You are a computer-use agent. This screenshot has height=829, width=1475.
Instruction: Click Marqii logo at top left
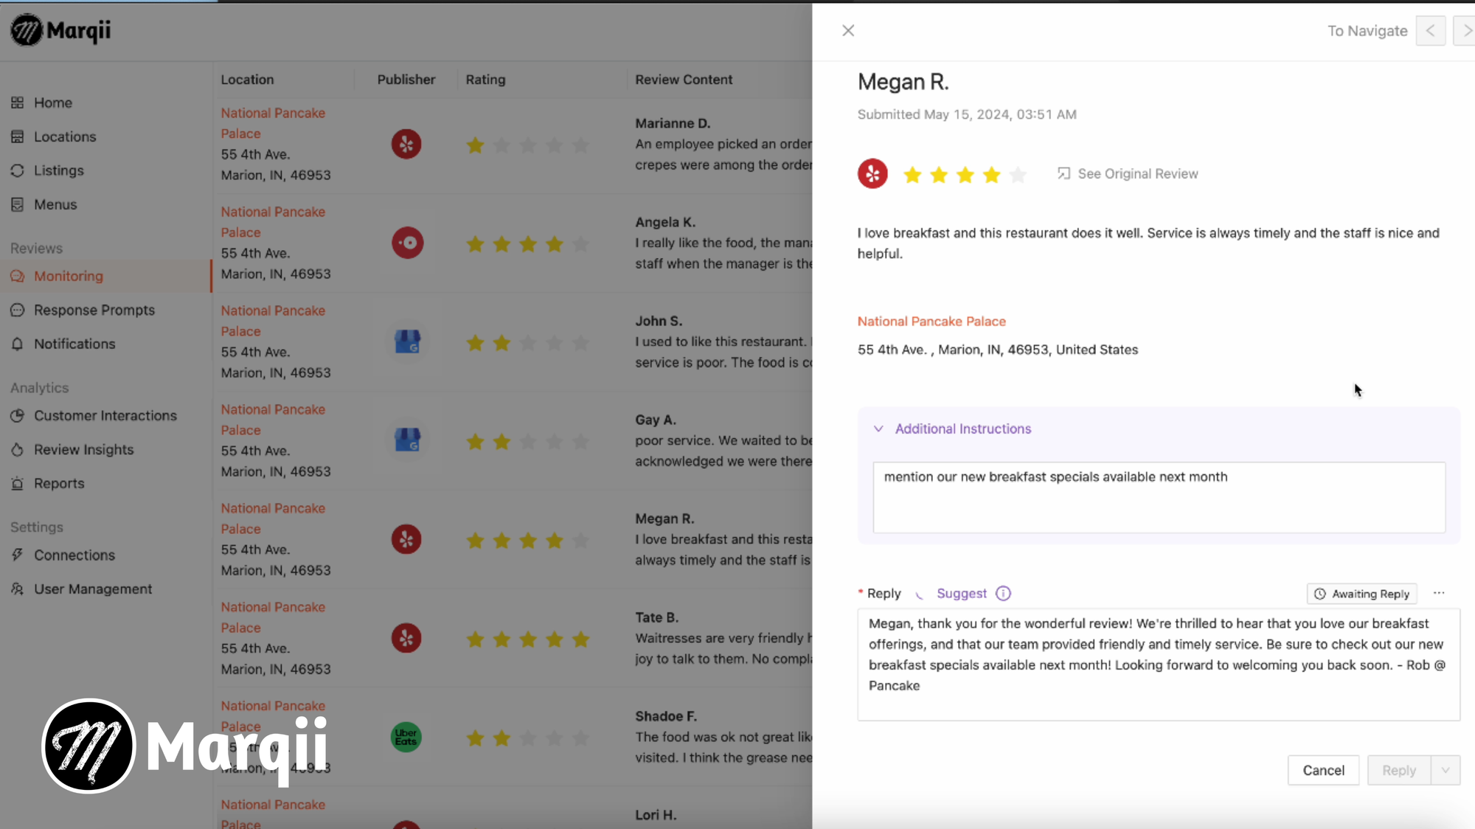pos(60,30)
